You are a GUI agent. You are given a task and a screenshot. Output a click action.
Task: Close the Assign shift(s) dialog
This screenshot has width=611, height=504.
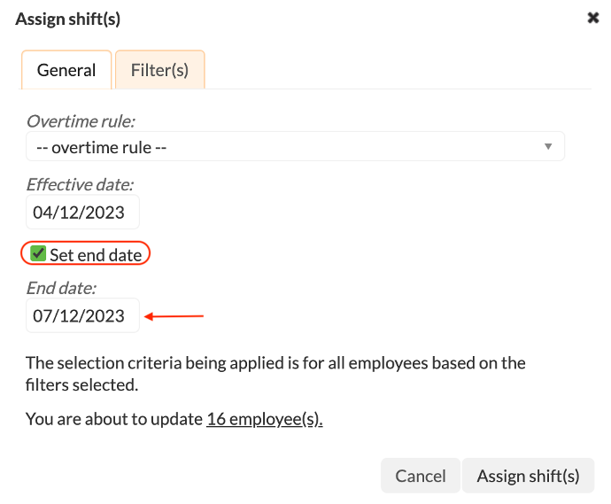(x=593, y=18)
